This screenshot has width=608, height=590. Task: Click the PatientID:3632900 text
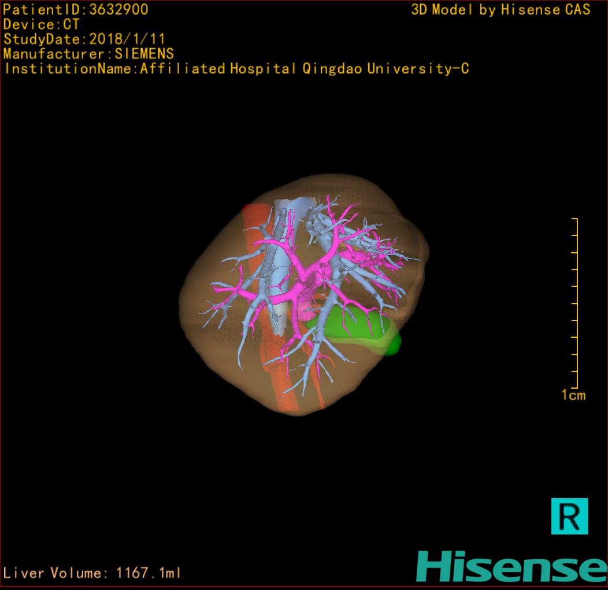76,9
